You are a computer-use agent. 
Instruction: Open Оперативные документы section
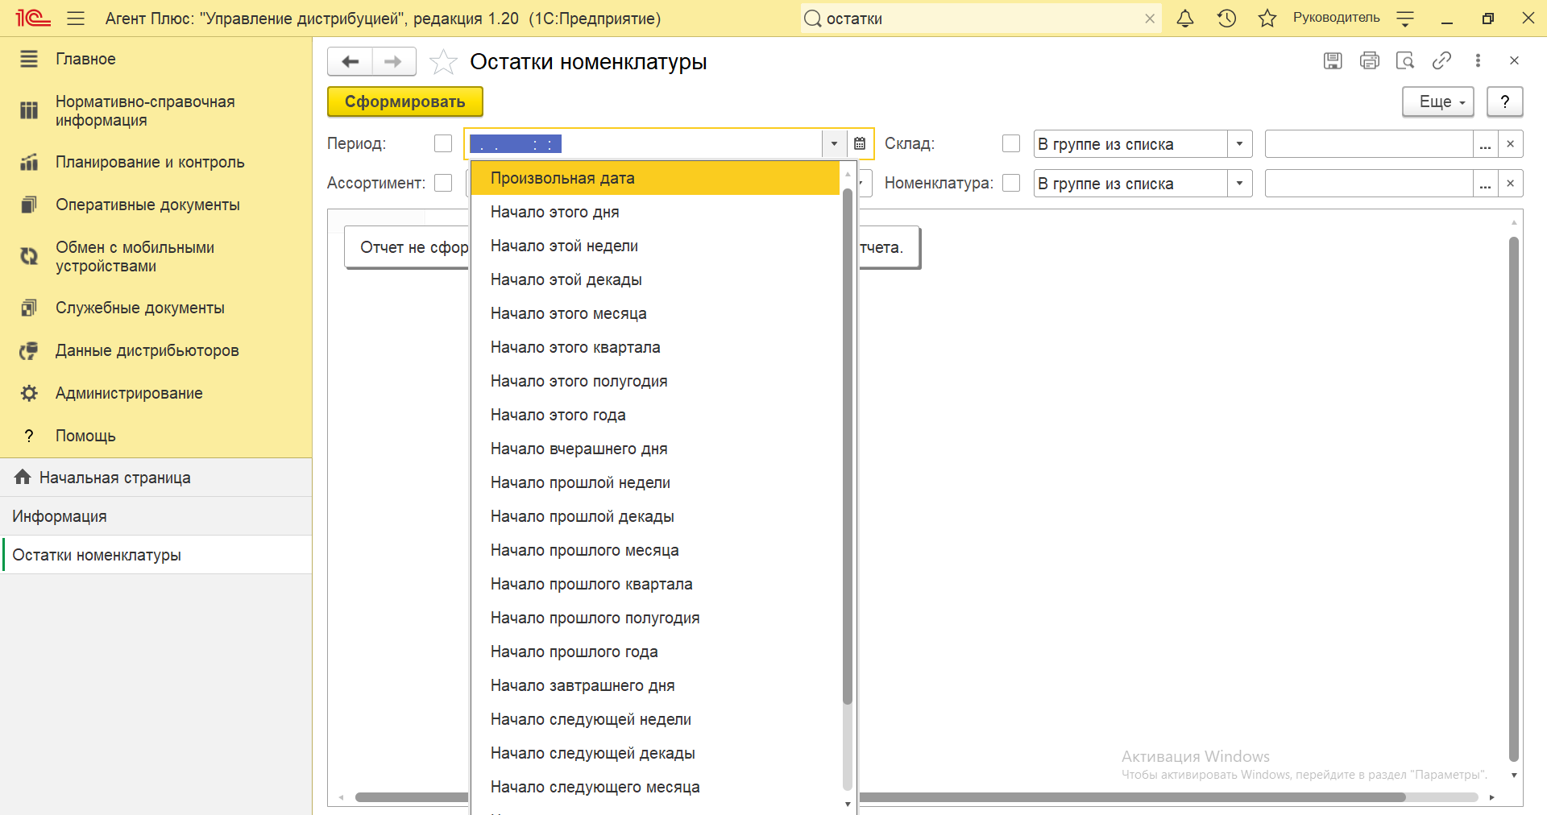[x=156, y=205]
